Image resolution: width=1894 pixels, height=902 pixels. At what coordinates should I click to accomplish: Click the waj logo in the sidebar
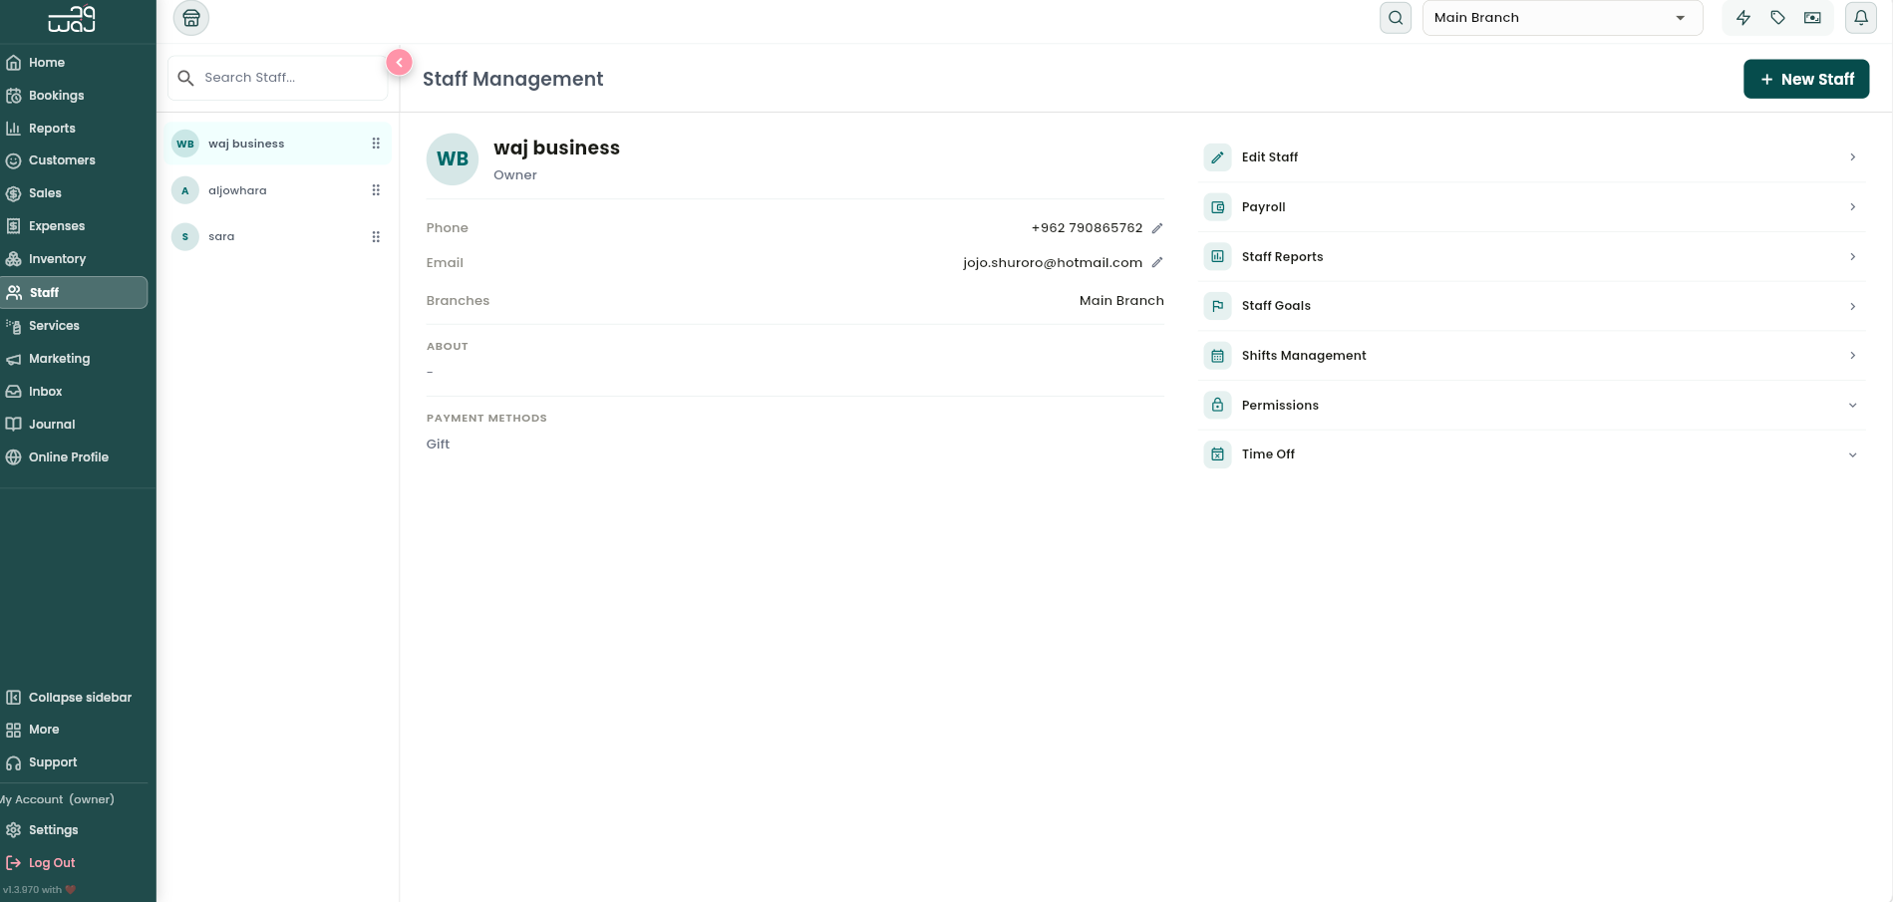point(72,19)
